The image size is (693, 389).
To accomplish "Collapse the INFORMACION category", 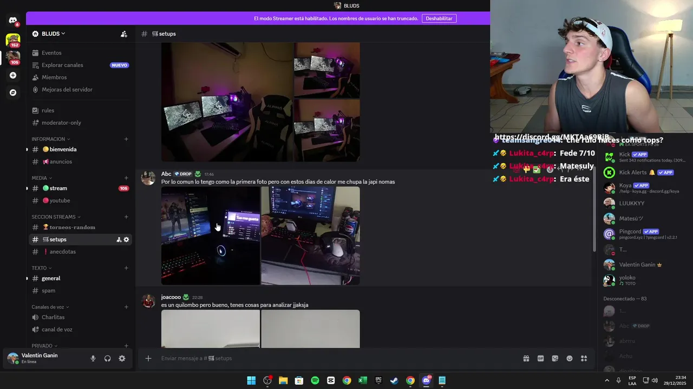I will pyautogui.click(x=50, y=139).
